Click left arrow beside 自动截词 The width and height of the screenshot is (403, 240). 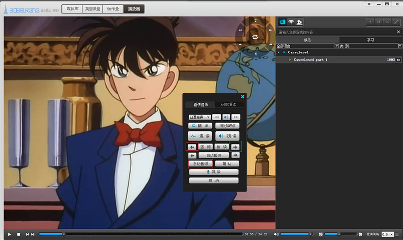(192, 156)
